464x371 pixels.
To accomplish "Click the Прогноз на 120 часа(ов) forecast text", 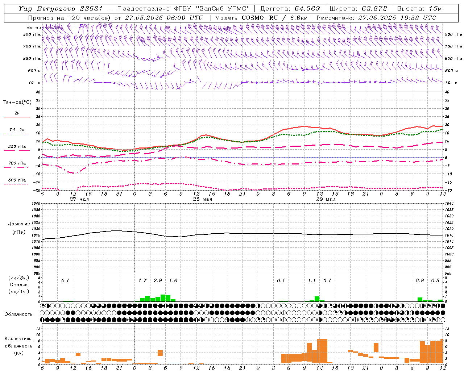I will 70,18.
